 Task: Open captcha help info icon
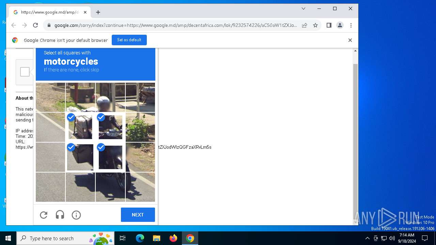76,215
